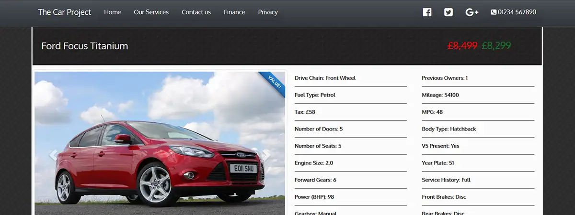Select the Number of Seats: 5 row
Screen dimensions: 575x215
(x=351, y=146)
